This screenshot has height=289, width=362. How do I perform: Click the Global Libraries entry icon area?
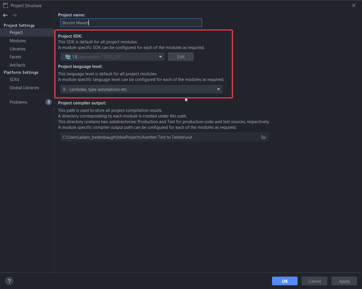pyautogui.click(x=24, y=88)
